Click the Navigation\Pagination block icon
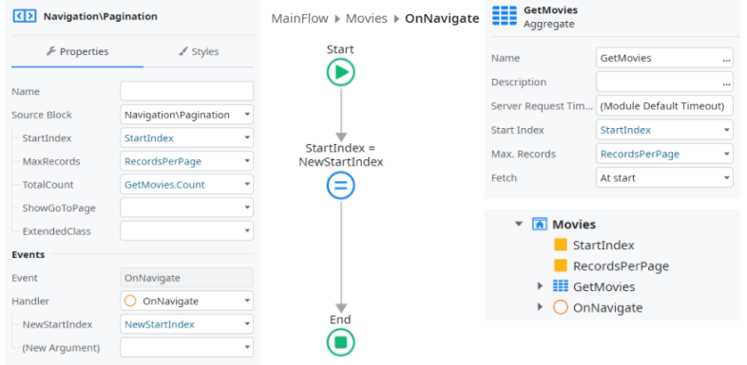Screen dimensions: 747x365 24,16
